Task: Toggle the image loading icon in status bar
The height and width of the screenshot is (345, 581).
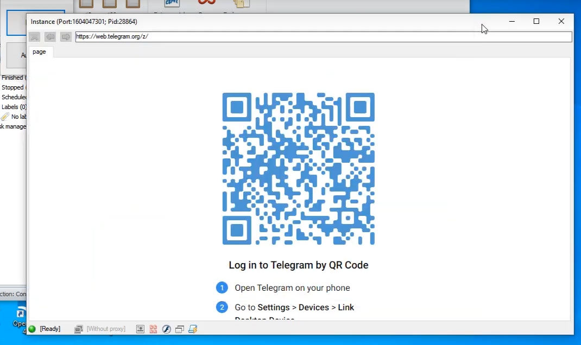Action: coord(140,329)
